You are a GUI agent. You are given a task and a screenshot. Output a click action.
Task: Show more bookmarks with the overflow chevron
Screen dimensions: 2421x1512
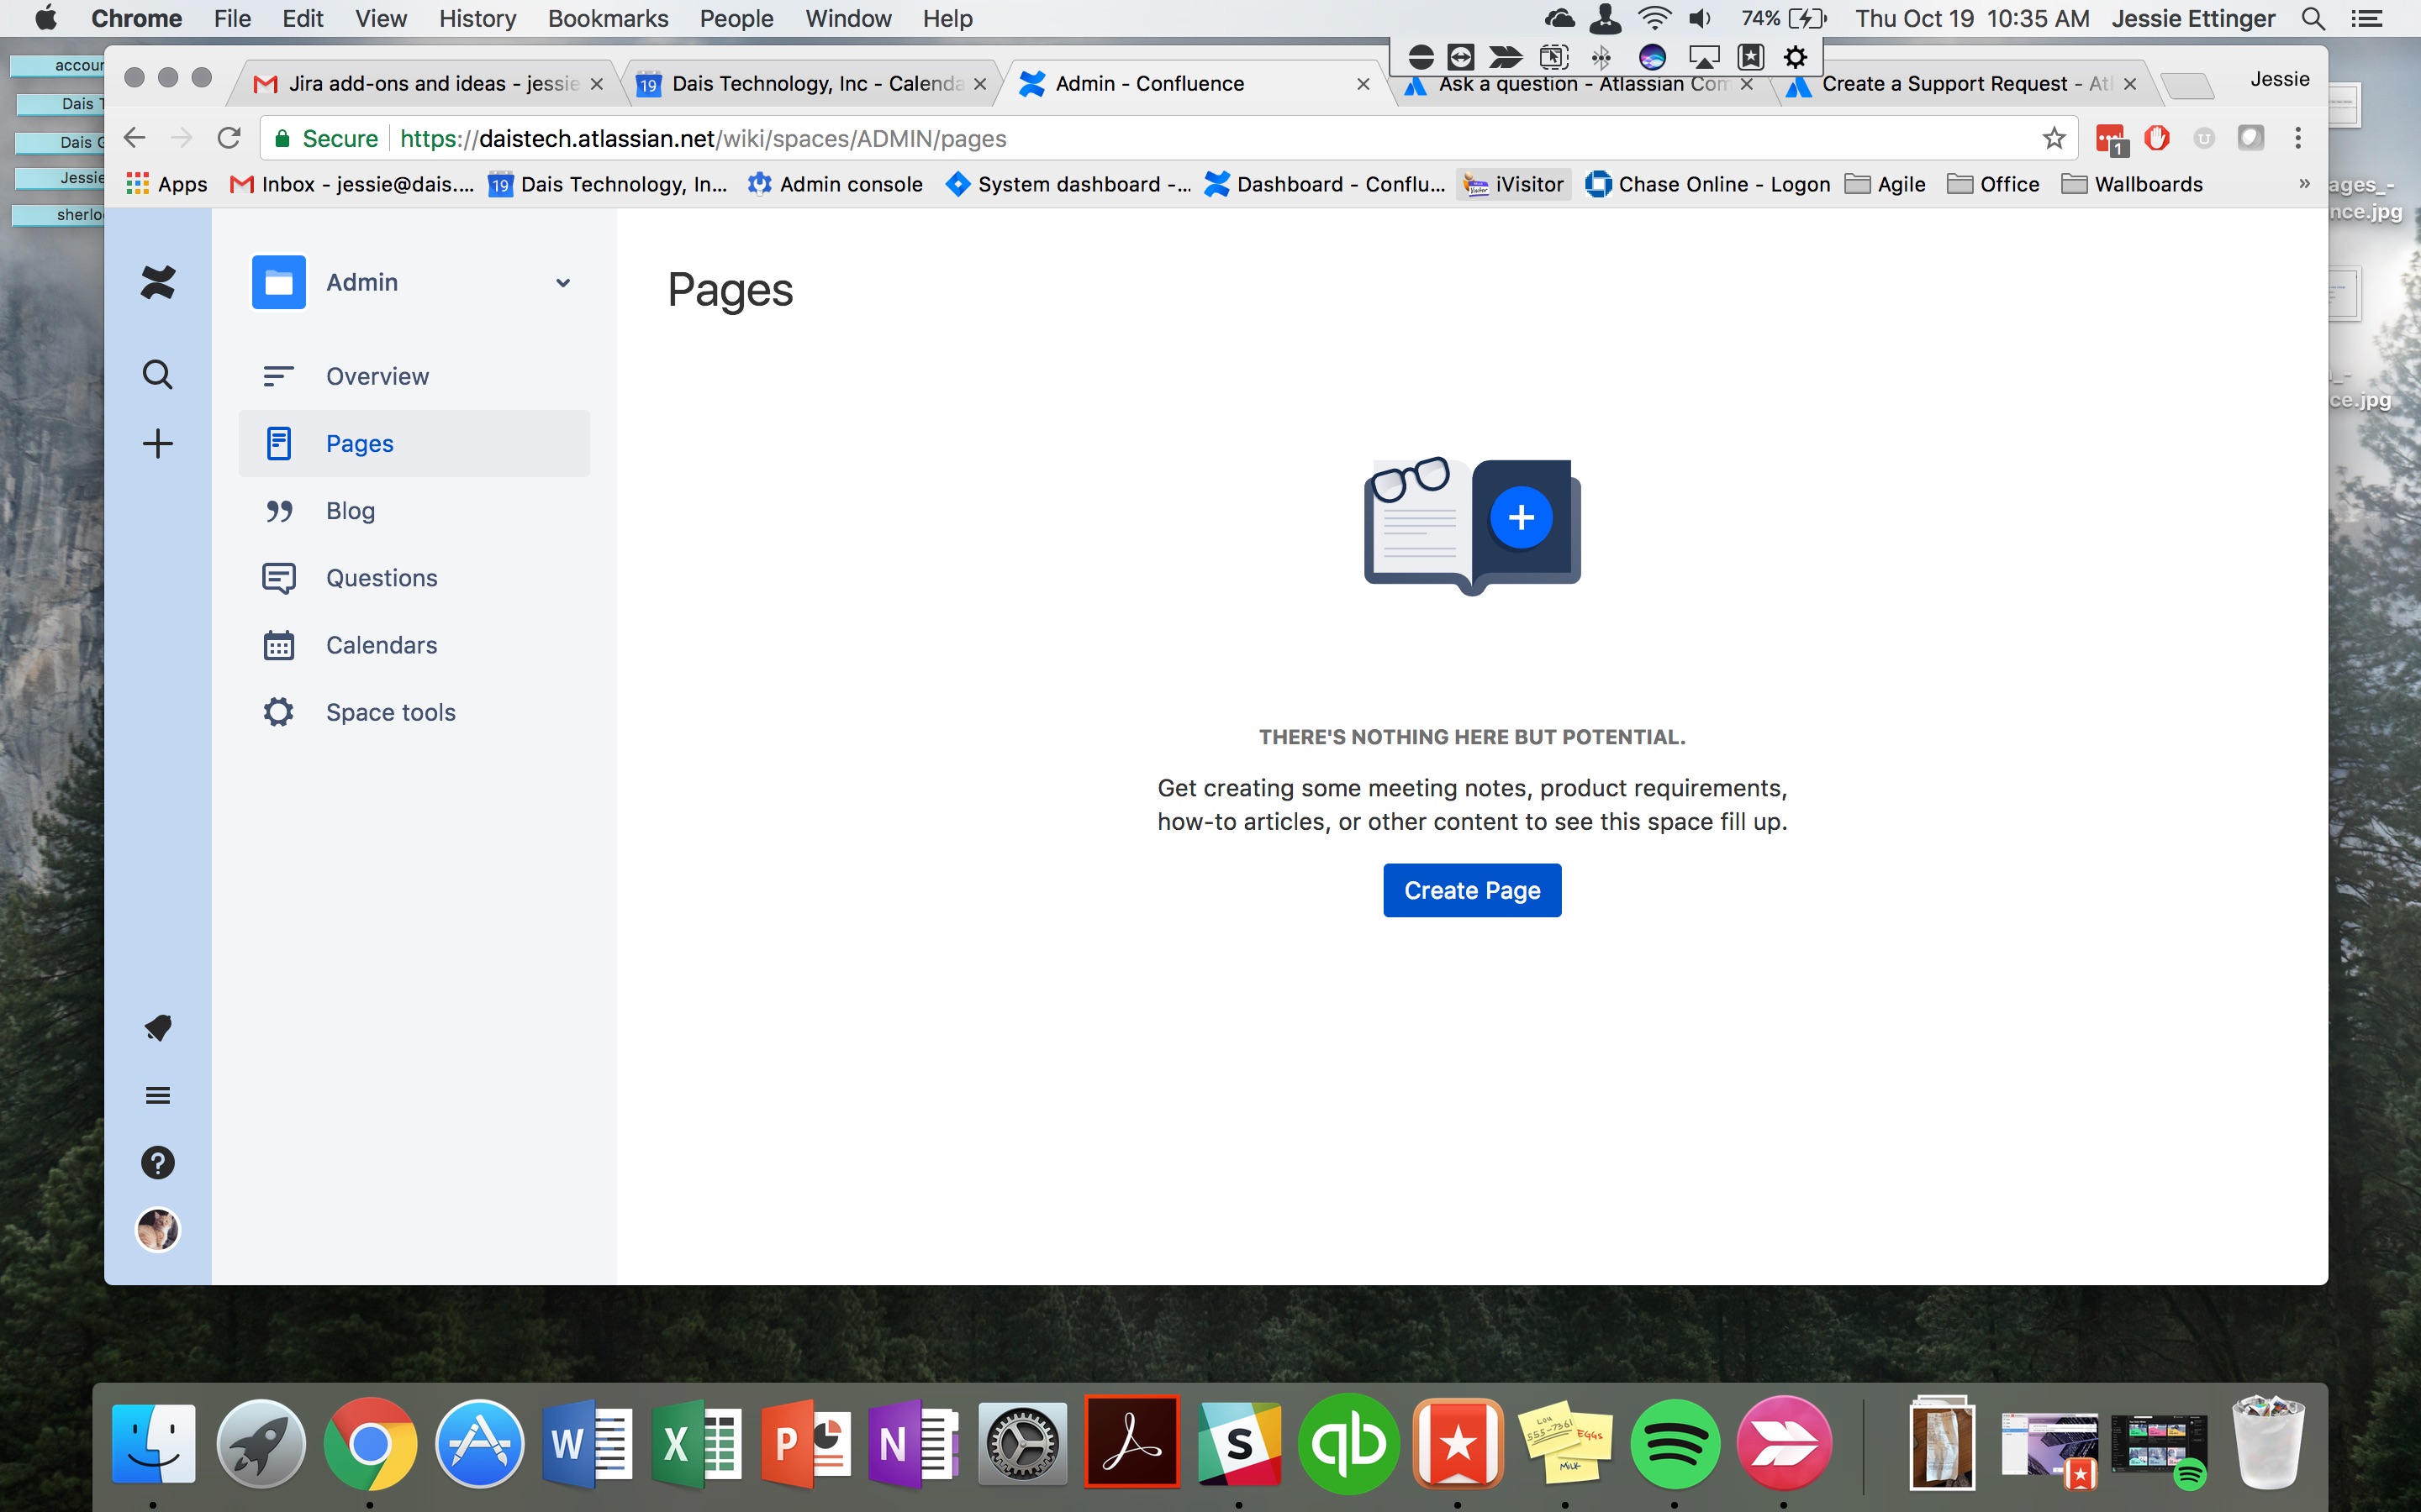(x=2304, y=184)
